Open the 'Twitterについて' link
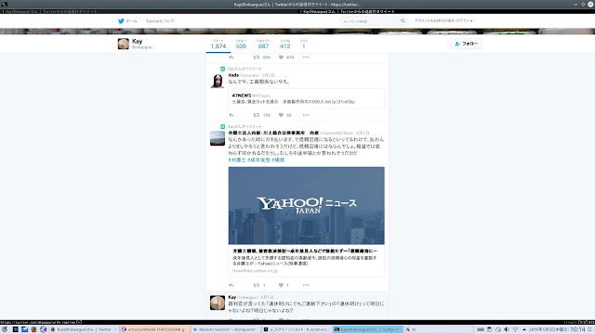595x334 pixels. (160, 21)
